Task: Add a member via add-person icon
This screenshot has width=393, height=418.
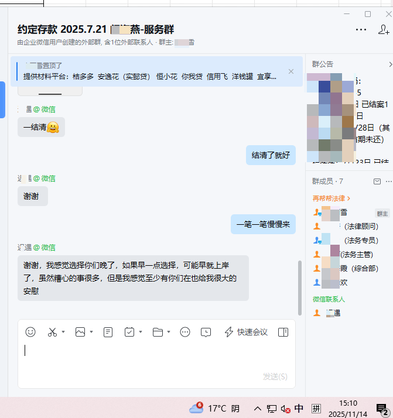Action: pos(384,29)
